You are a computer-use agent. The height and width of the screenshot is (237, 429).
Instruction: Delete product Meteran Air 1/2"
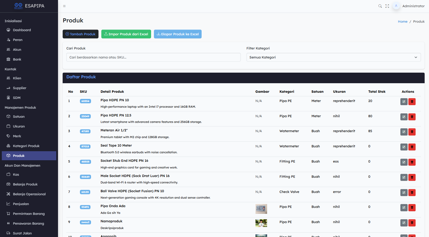pos(412,132)
